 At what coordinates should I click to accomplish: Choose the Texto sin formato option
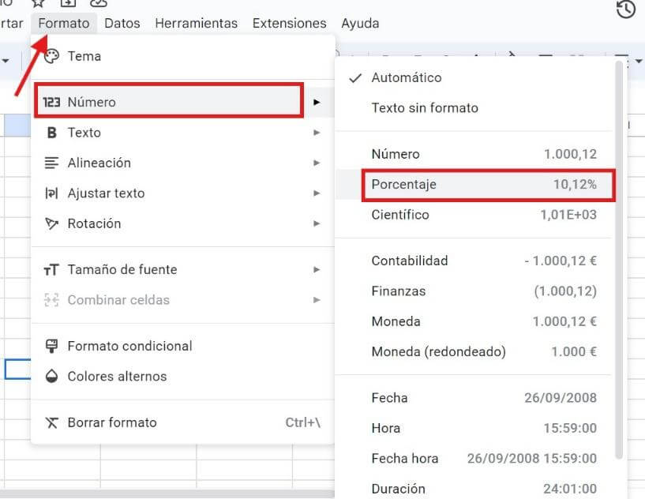[x=426, y=108]
